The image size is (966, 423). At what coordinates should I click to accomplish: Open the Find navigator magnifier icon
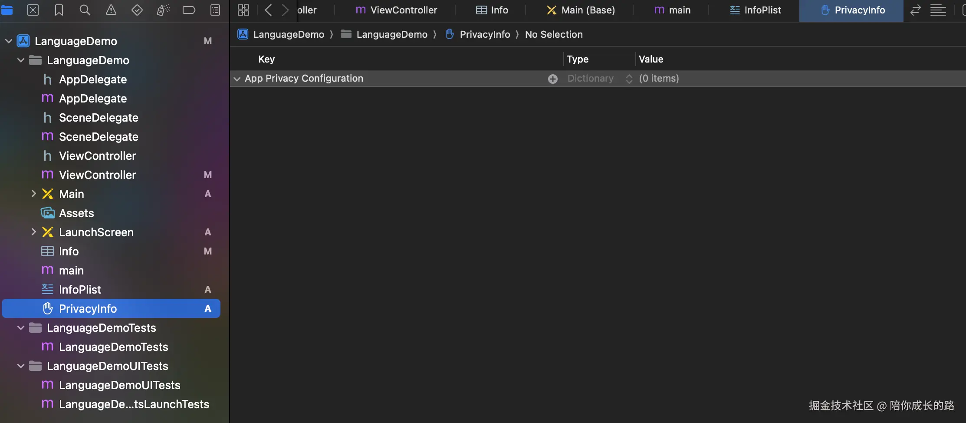[x=85, y=10]
